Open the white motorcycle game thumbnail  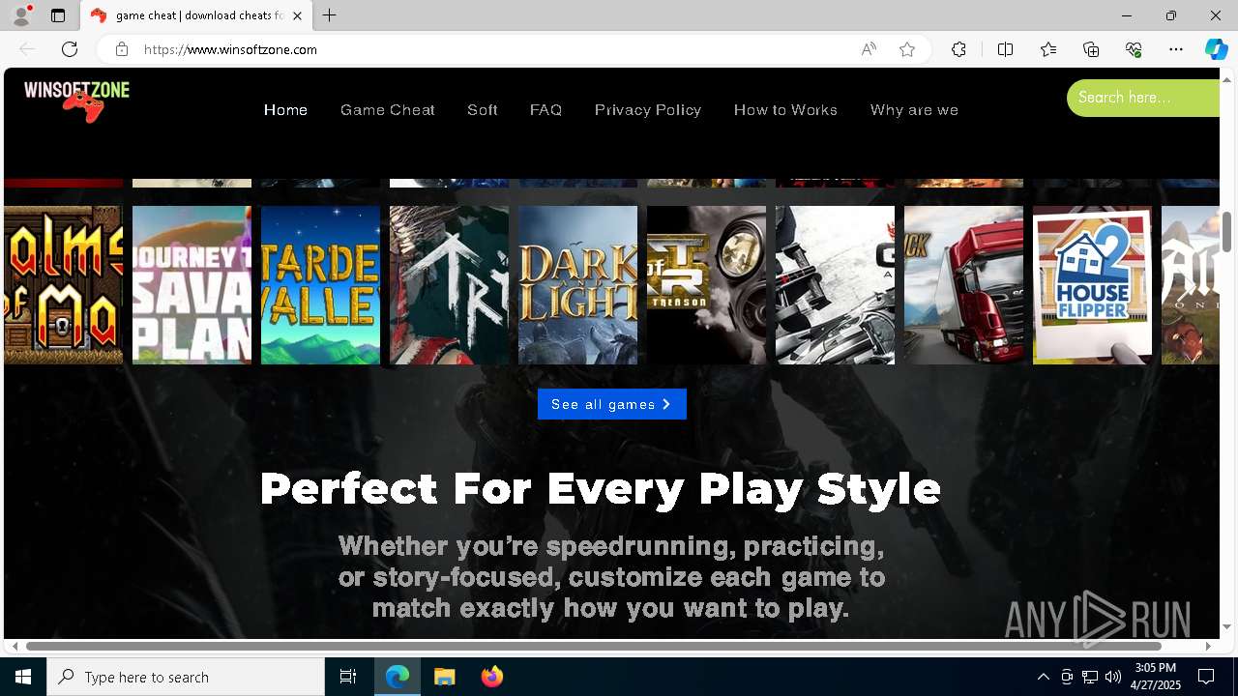[x=835, y=285]
